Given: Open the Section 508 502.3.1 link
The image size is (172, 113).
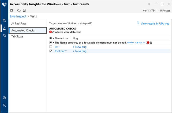Looking at the screenshot, I should 136,43.
